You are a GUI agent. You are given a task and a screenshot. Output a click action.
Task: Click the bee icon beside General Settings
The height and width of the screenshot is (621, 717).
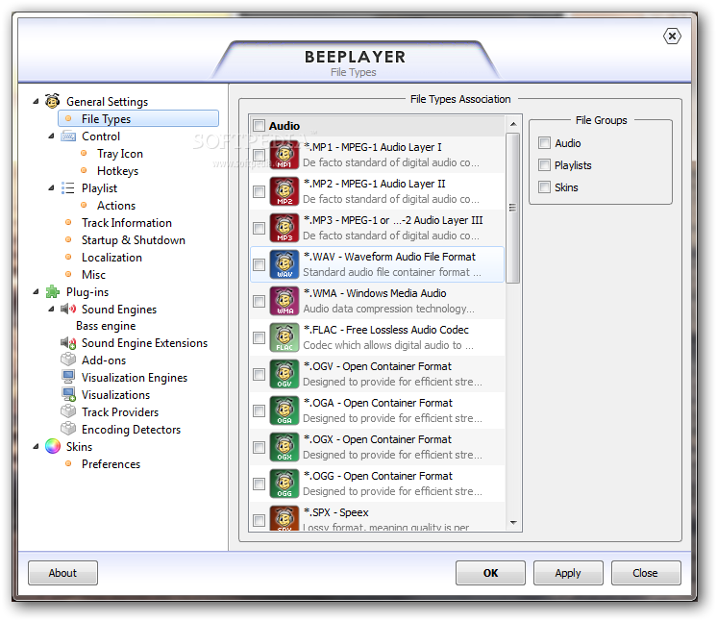[53, 101]
